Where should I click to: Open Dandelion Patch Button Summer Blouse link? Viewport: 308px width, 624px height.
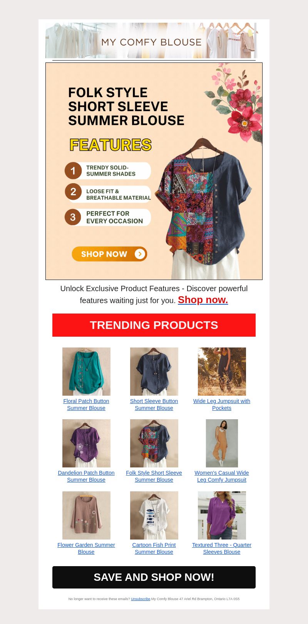click(86, 476)
